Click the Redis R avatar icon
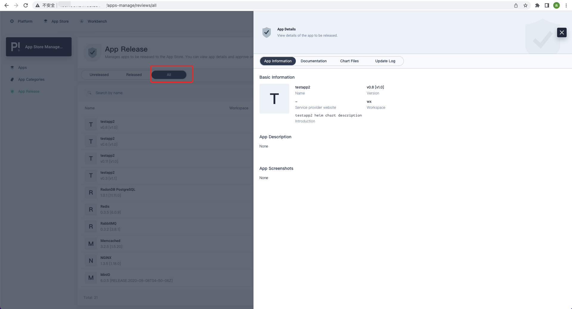Screen dimensions: 572x309 [91, 209]
